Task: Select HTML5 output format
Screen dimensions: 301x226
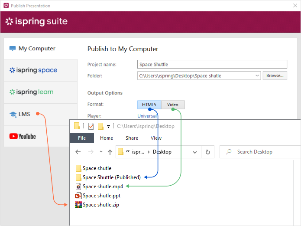Action: pyautogui.click(x=149, y=105)
